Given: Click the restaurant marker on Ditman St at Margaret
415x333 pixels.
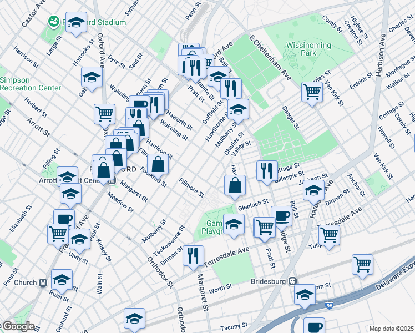Looking at the screenshot, I should [x=193, y=257].
